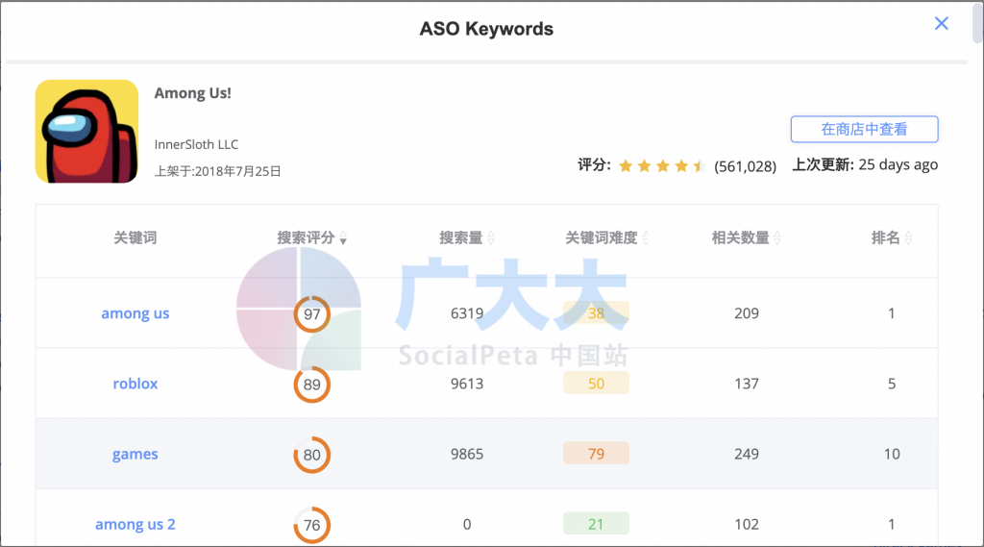Image resolution: width=984 pixels, height=547 pixels.
Task: Click difficulty badge 50 for roblox
Action: point(596,383)
